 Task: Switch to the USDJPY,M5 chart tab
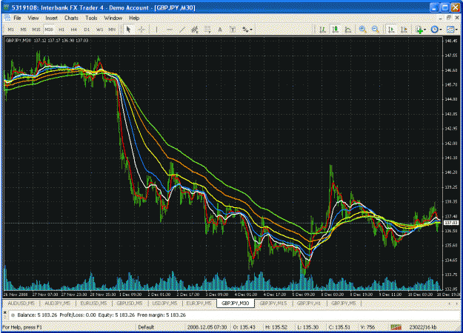(164, 303)
